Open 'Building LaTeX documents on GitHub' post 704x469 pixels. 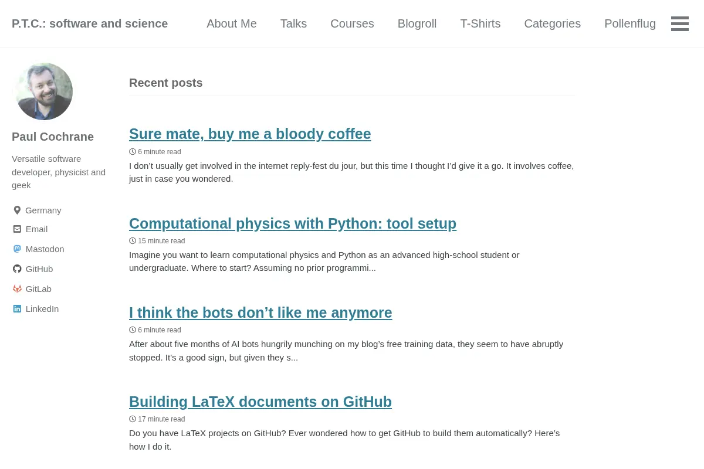(x=260, y=402)
